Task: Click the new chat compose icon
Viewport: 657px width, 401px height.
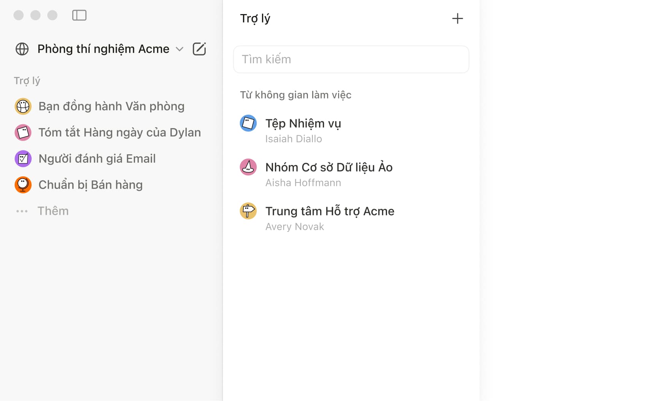Action: coord(199,49)
